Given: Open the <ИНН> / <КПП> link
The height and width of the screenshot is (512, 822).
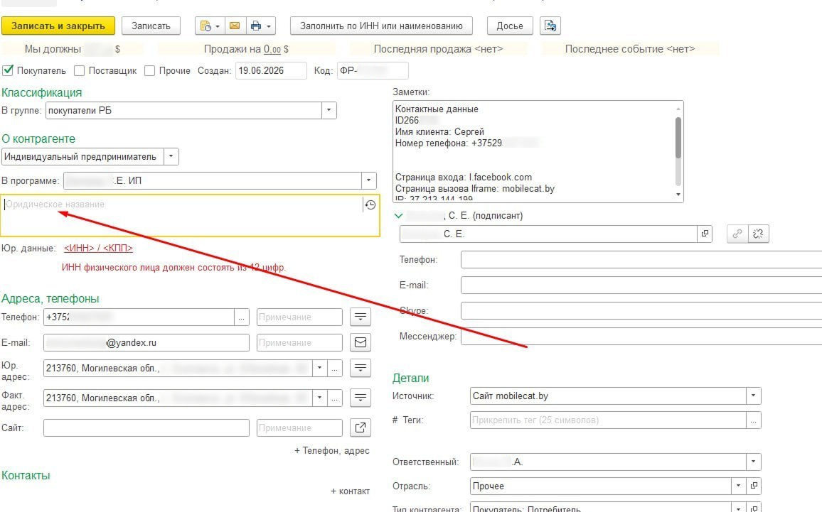Looking at the screenshot, I should coord(98,248).
